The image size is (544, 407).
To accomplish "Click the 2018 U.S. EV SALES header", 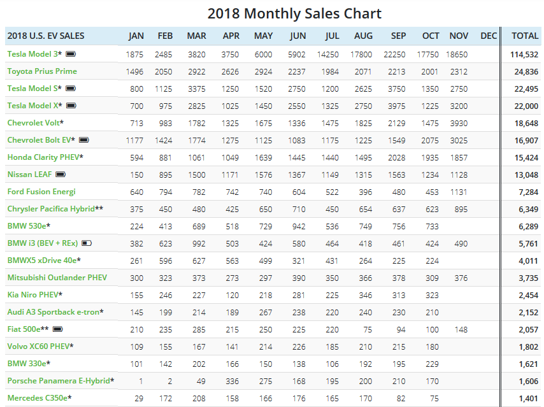I will click(x=46, y=36).
